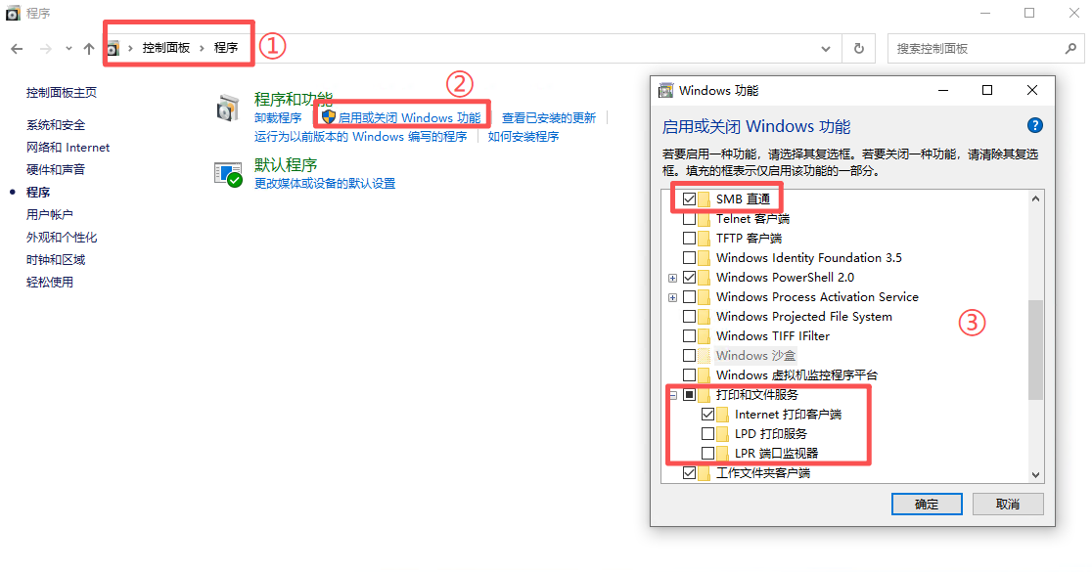Click the feature list scroll up arrow
1092x572 pixels.
[x=1035, y=198]
